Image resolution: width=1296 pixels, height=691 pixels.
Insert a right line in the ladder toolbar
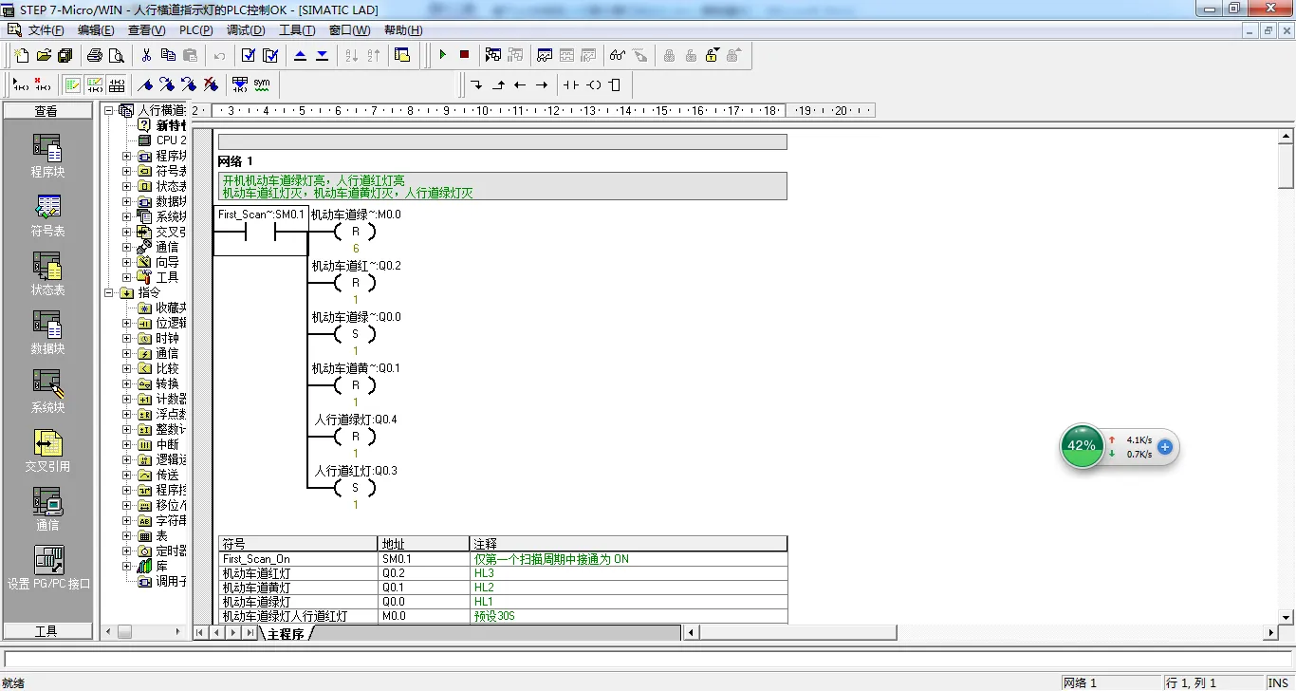(542, 84)
